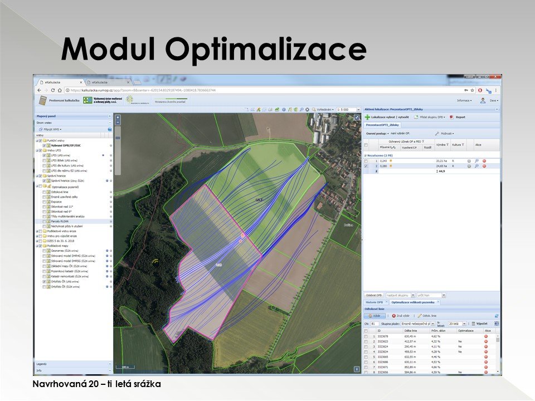The height and width of the screenshot is (401, 535).
Task: Switch to the Historie DPB tab
Action: tap(374, 302)
